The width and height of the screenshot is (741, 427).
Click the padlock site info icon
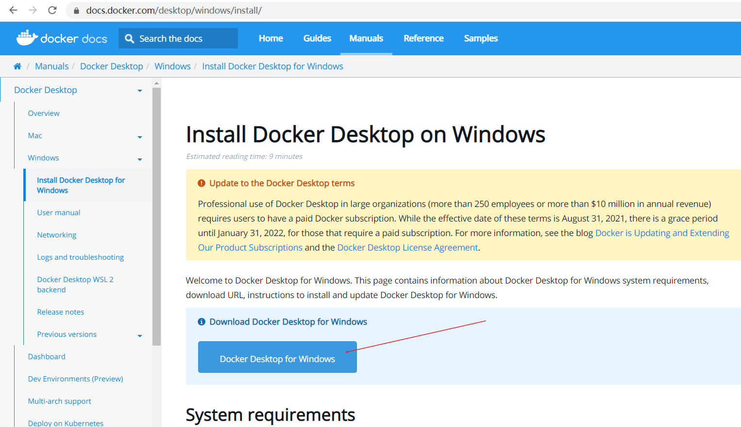(76, 11)
